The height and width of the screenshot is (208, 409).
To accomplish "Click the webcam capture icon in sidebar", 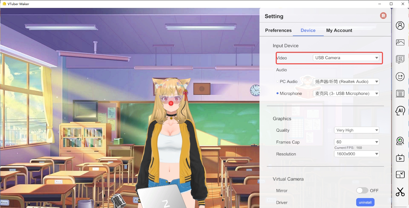I will click(x=400, y=141).
